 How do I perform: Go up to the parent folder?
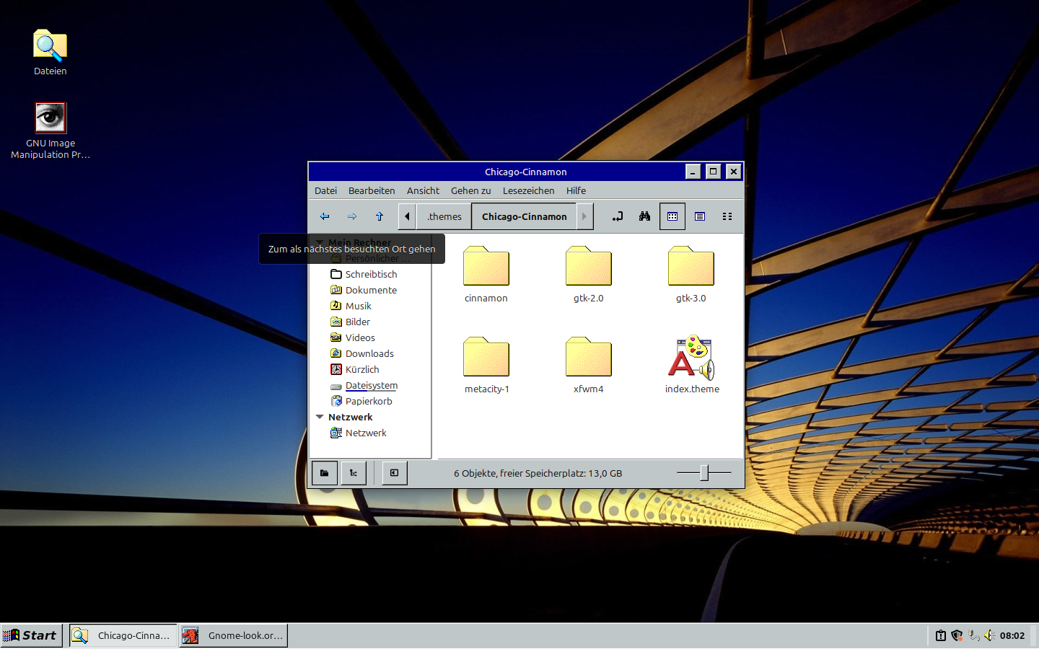tap(380, 216)
